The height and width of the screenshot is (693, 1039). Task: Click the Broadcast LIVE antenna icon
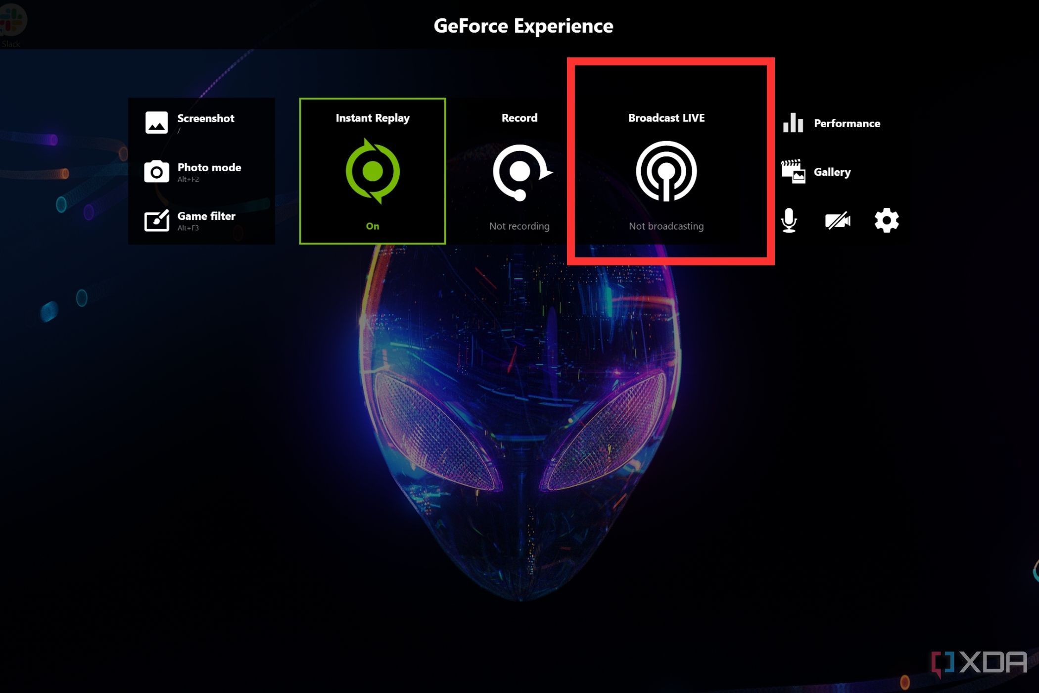(x=666, y=171)
